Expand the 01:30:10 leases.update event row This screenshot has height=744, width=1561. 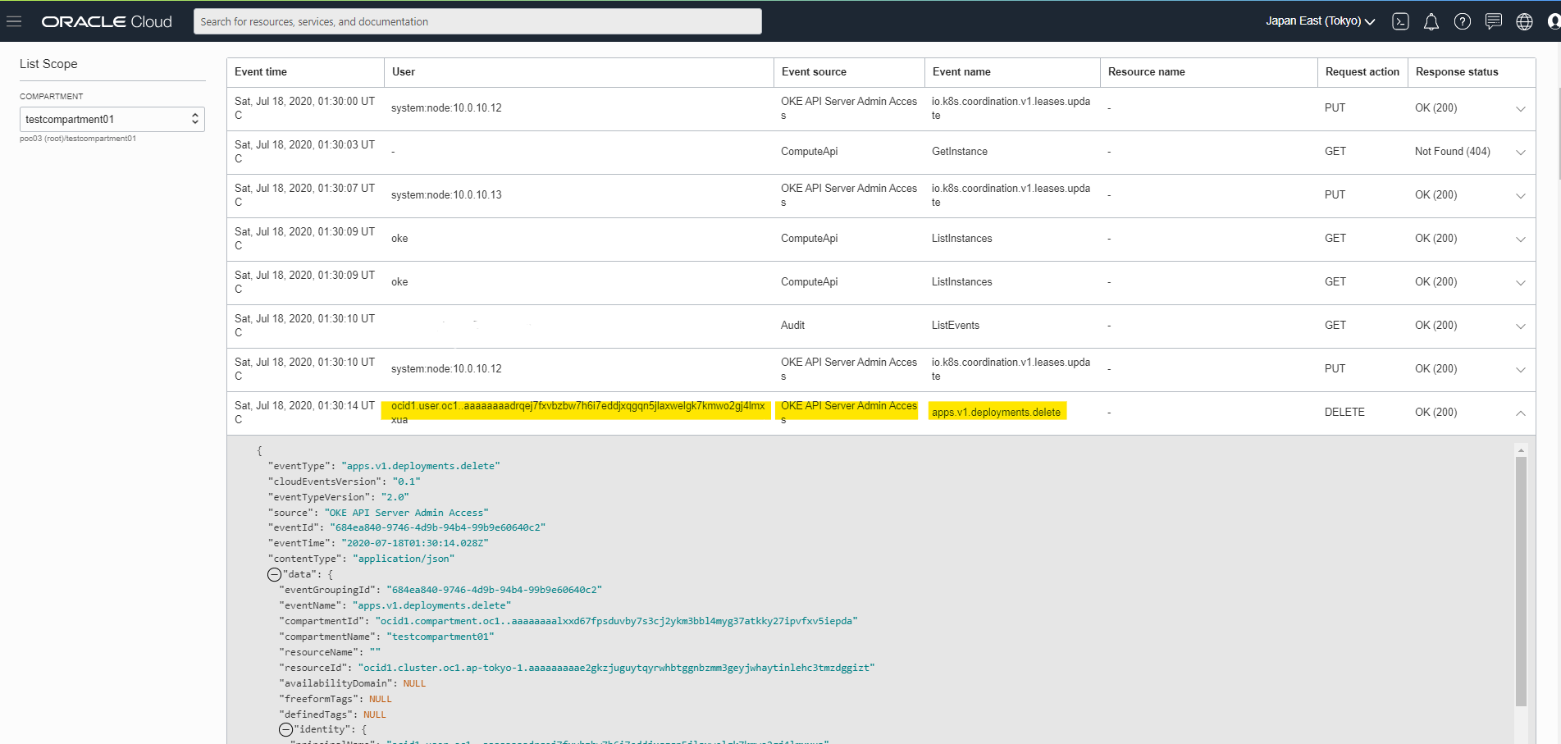click(1521, 369)
